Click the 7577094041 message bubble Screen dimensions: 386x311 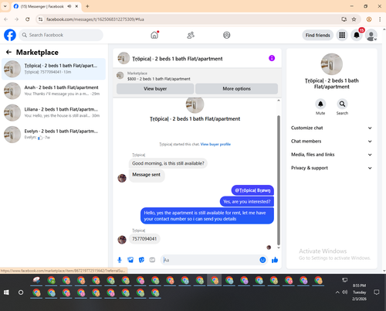click(144, 239)
